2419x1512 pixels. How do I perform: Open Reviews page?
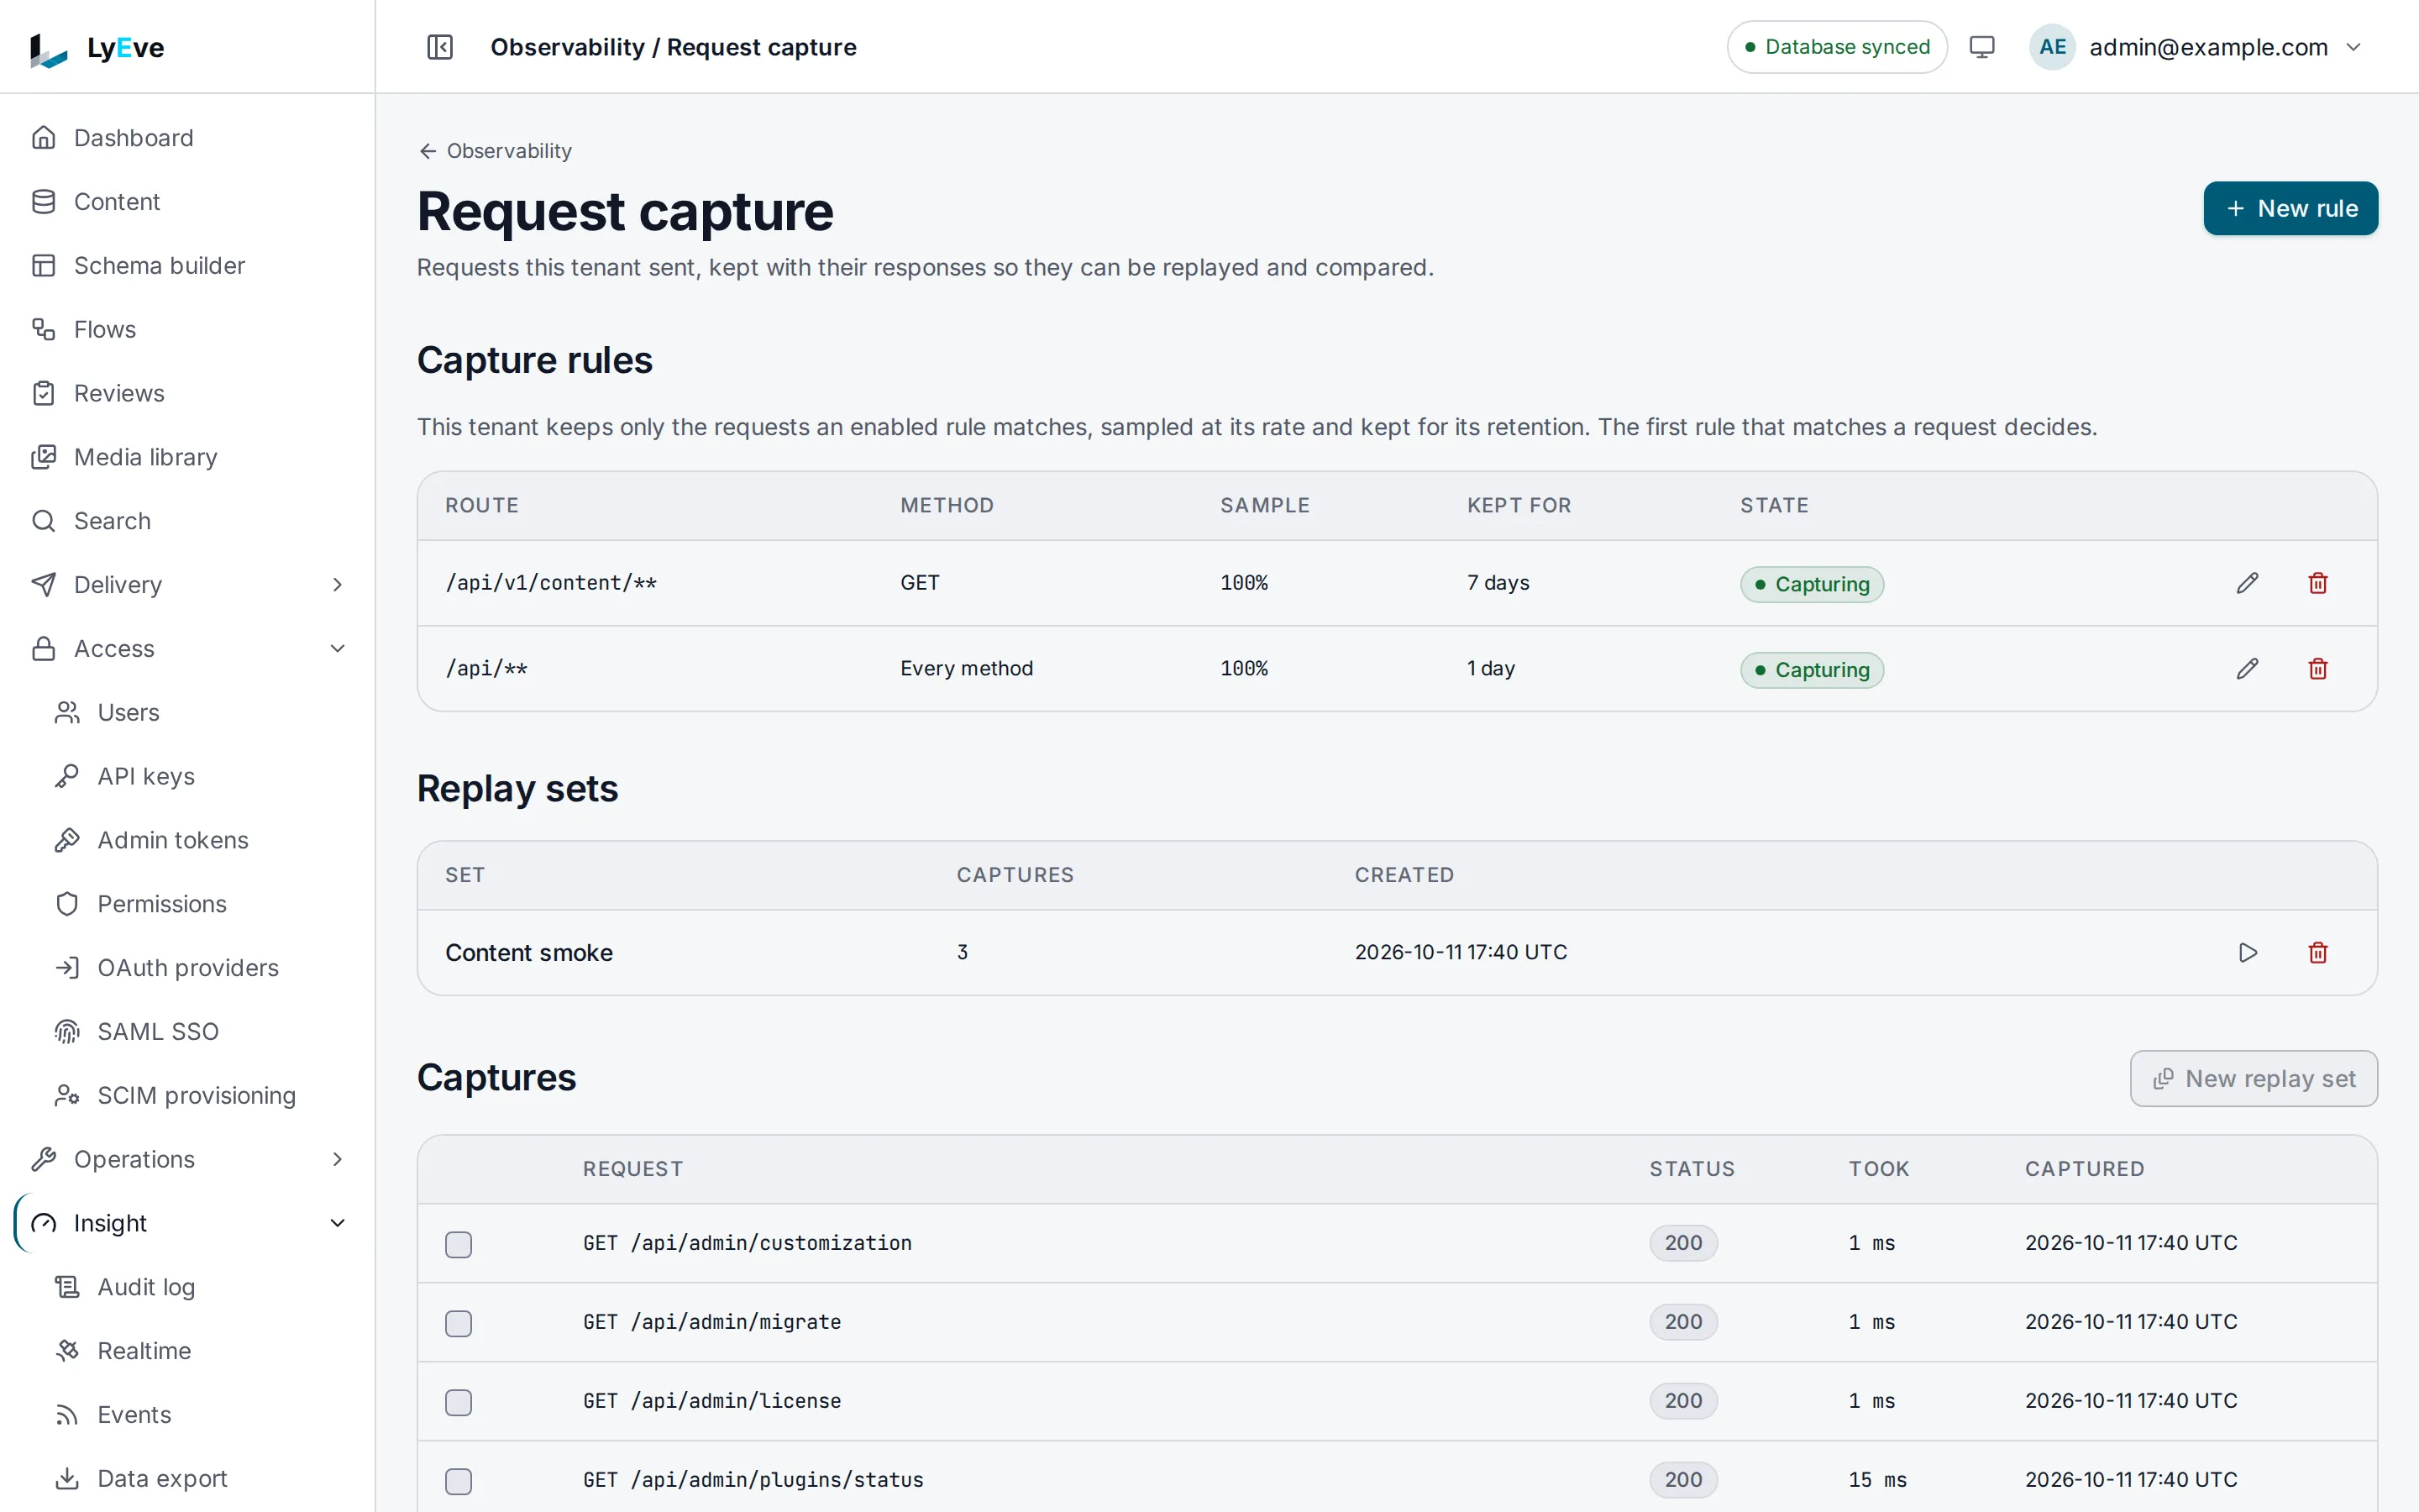[x=187, y=393]
